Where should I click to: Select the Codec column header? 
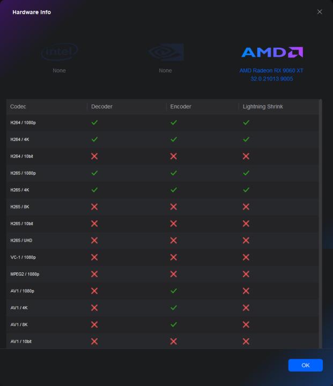[x=18, y=107]
